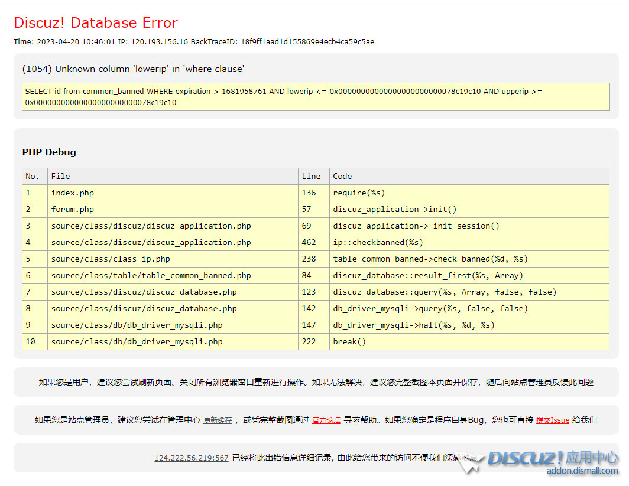This screenshot has height=486, width=629.
Task: Click the Discuz! Database Error heading
Action: (96, 23)
